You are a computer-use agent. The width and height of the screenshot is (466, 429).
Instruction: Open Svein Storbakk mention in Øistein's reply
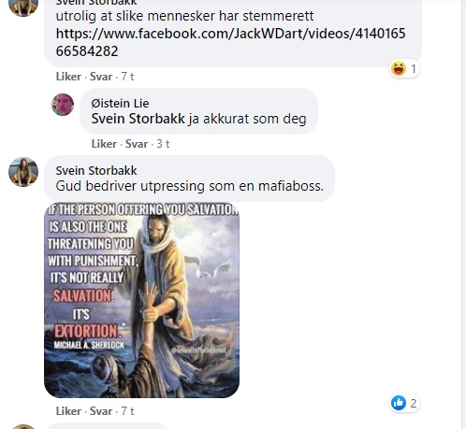(138, 119)
